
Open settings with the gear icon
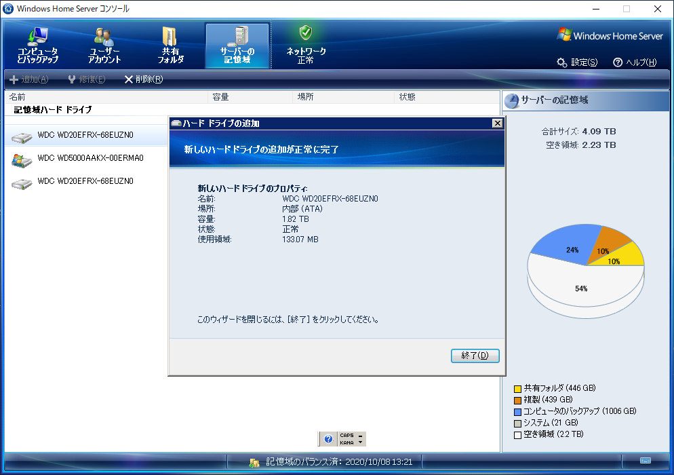pos(561,63)
